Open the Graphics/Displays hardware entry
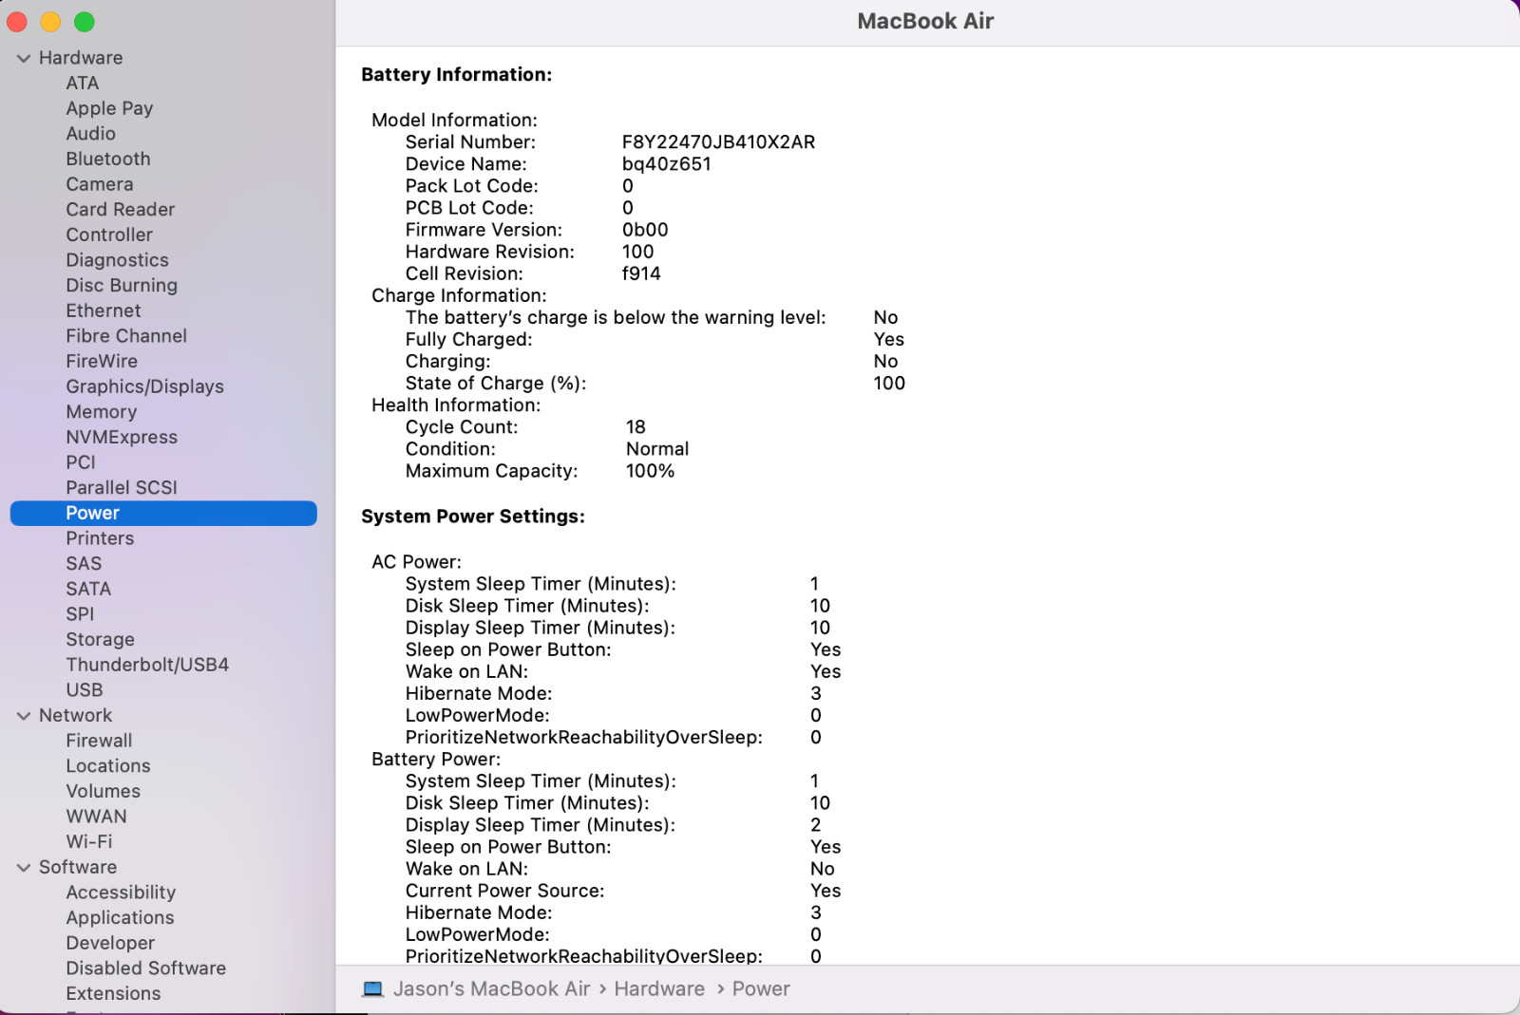Viewport: 1520px width, 1015px height. click(144, 386)
